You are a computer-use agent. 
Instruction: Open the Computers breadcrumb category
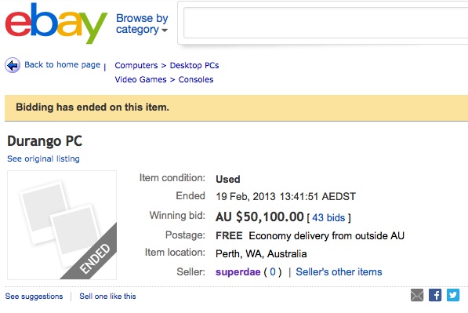click(x=136, y=65)
